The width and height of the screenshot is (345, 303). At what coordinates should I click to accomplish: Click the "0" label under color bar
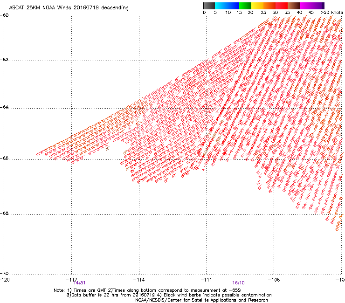(204, 12)
